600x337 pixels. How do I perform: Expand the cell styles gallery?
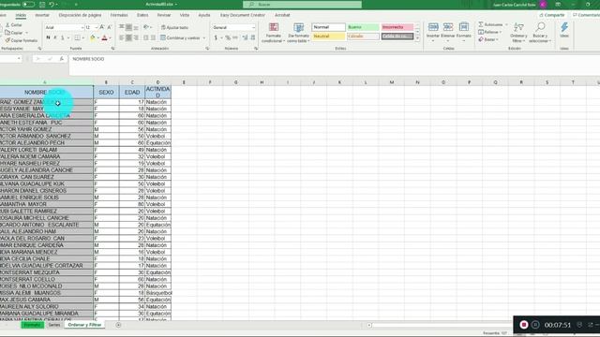point(417,38)
